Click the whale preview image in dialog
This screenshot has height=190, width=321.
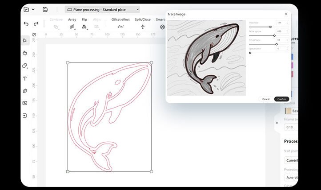point(206,58)
